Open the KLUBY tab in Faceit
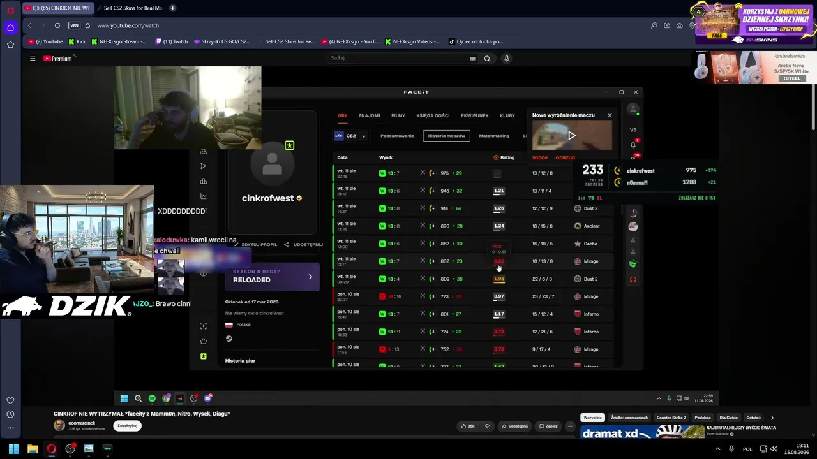 [507, 116]
